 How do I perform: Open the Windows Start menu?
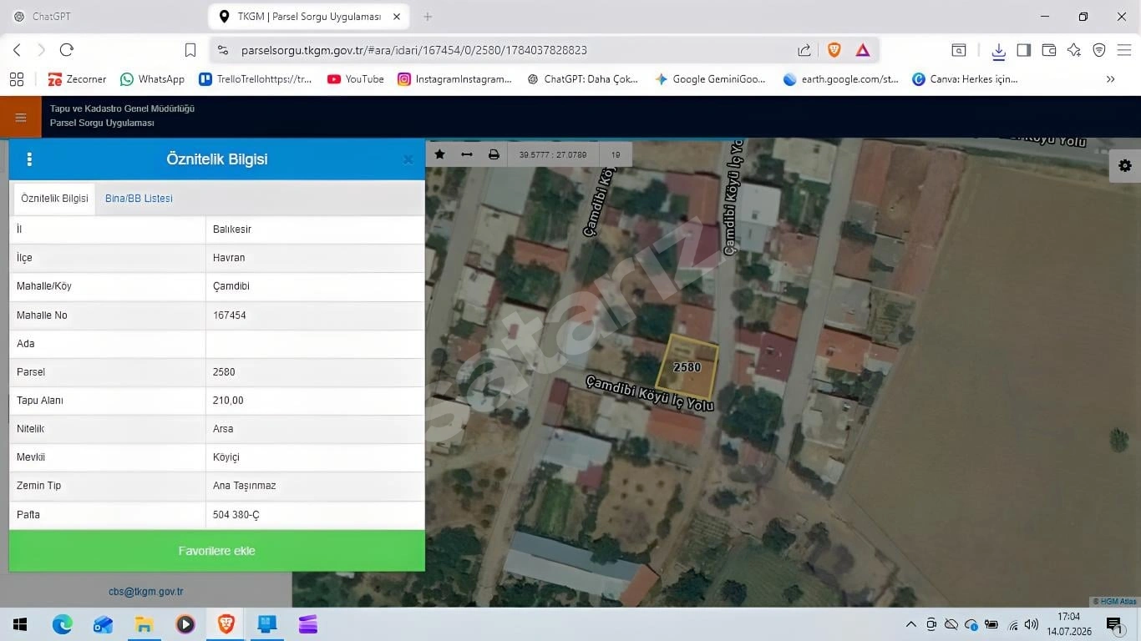[x=20, y=624]
